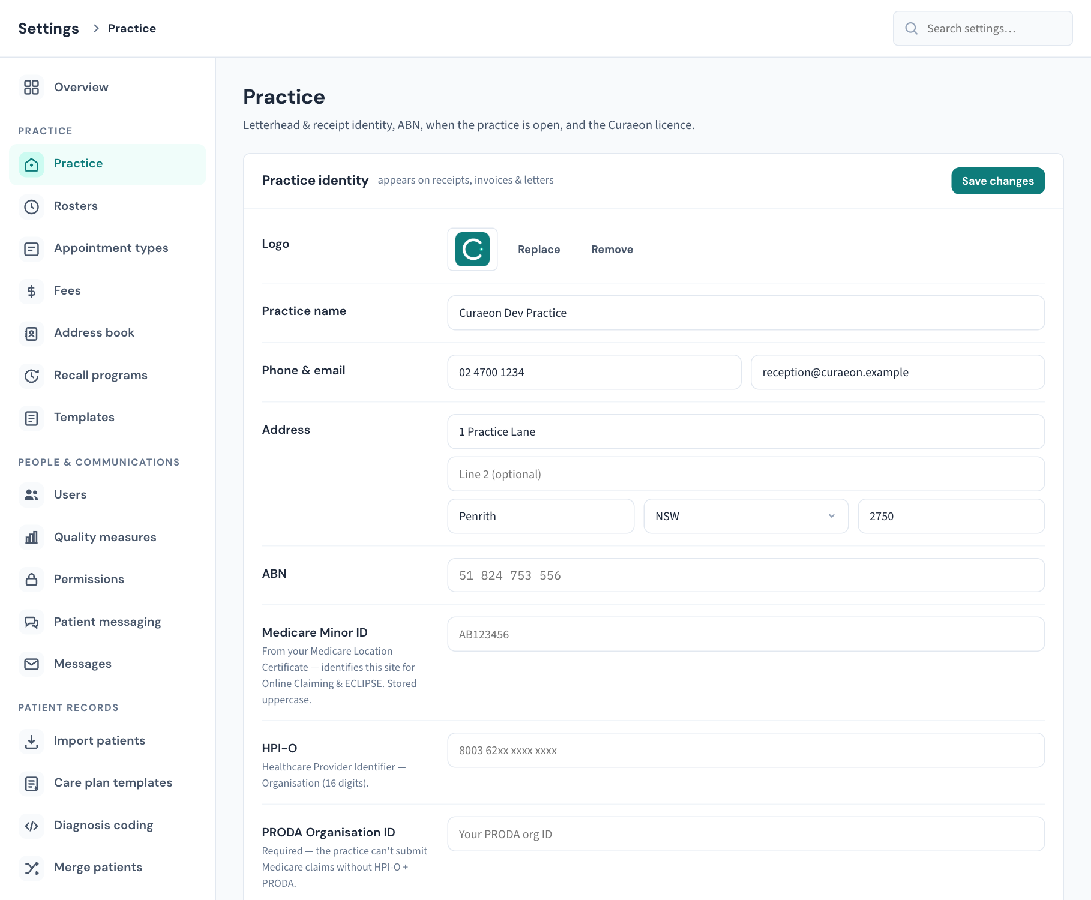Click the suburb field showing Penrith
Screen dimensions: 1091x900
point(541,516)
